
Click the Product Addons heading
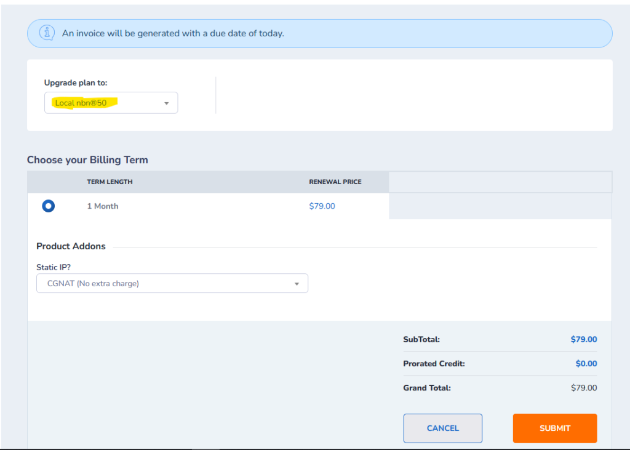coord(71,246)
